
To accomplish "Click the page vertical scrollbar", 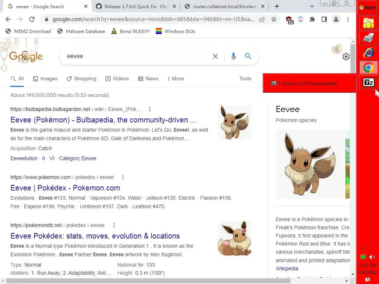I will pos(353,58).
